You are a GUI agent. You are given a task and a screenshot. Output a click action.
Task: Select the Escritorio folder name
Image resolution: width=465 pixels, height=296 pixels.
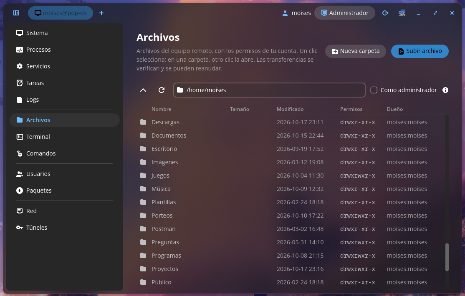pos(164,149)
